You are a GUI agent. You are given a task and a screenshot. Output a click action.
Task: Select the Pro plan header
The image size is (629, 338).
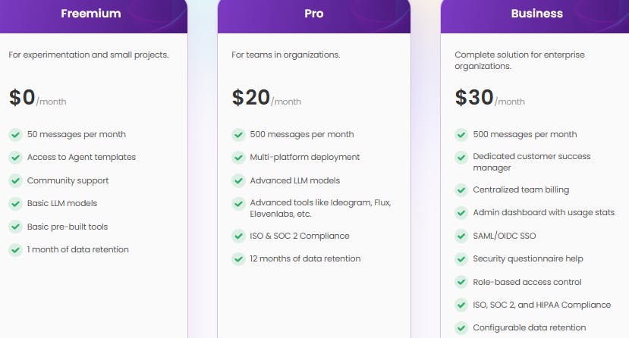pyautogui.click(x=313, y=15)
